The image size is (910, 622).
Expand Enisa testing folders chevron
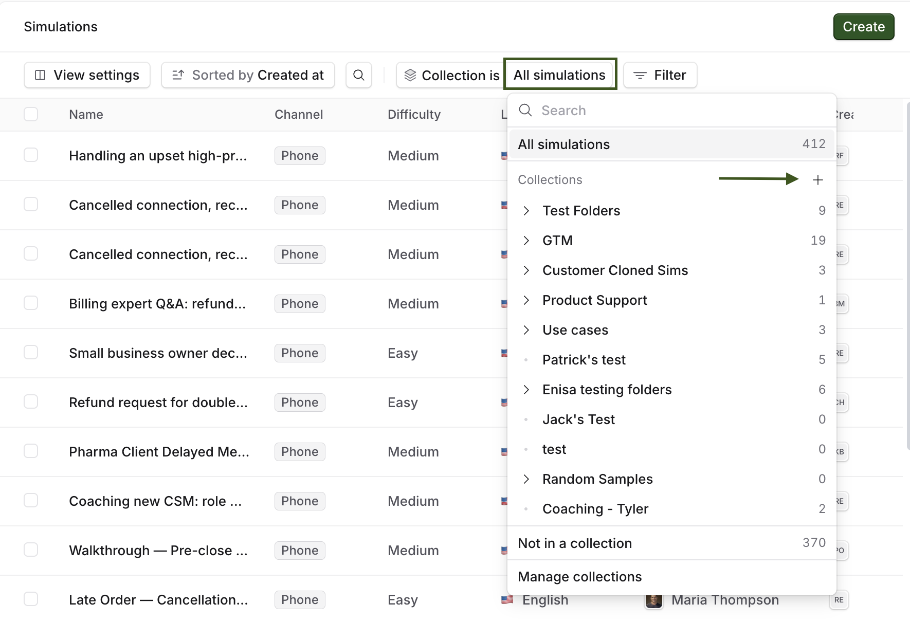click(526, 390)
